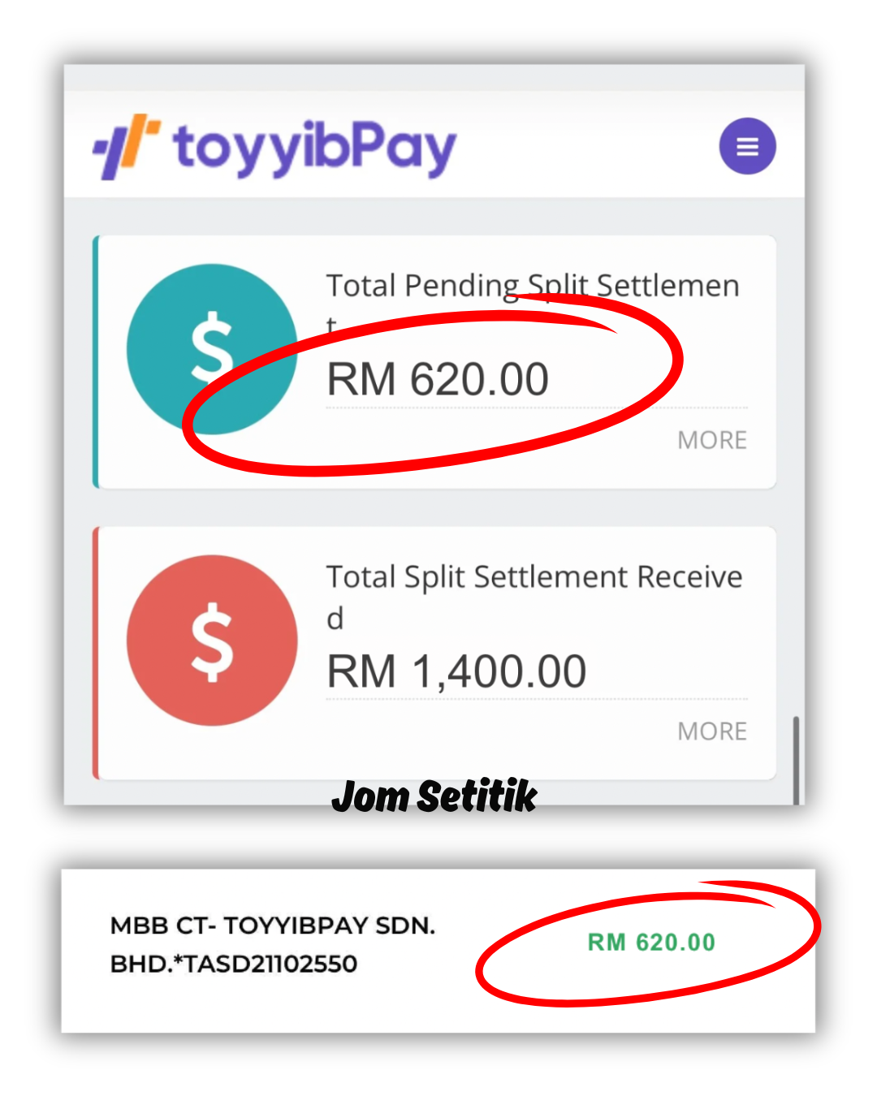
Task: Open MORE under Total Split Settlement Received
Action: 711,731
